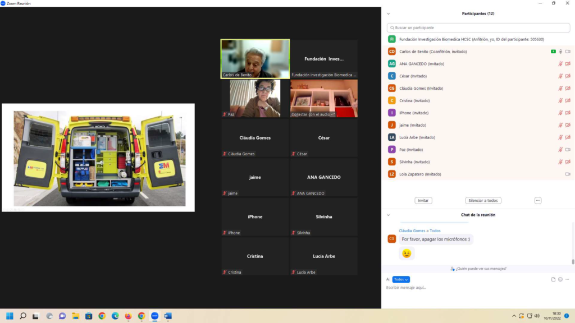Open Task View on the taskbar
This screenshot has height=323, width=575.
(x=35, y=316)
